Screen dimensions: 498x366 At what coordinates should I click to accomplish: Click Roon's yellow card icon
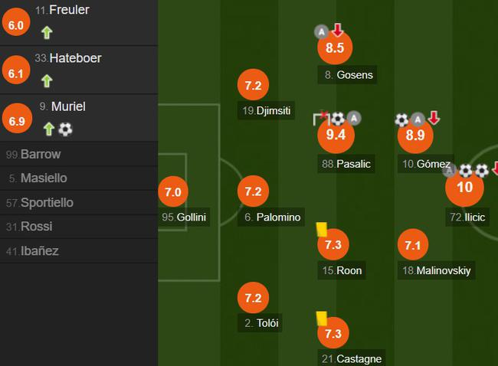coord(322,228)
